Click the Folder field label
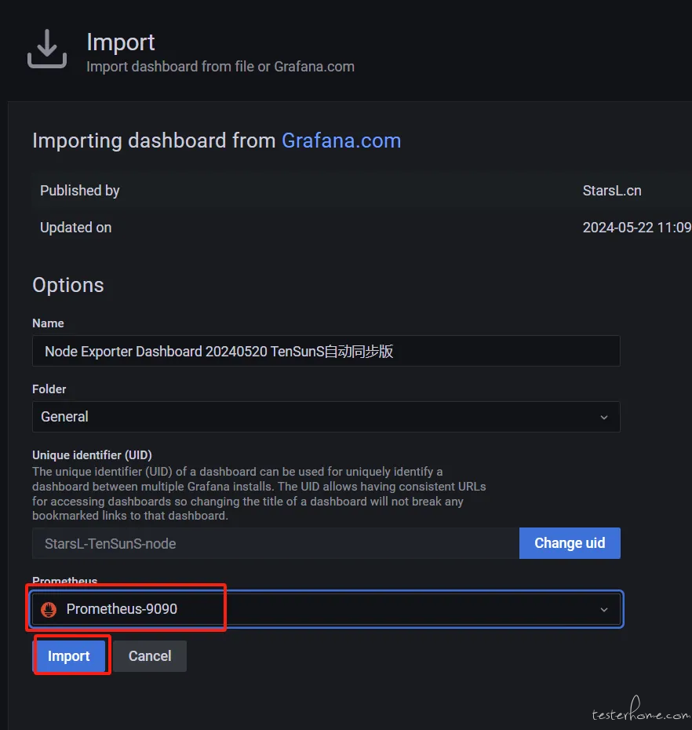The height and width of the screenshot is (730, 692). click(49, 389)
